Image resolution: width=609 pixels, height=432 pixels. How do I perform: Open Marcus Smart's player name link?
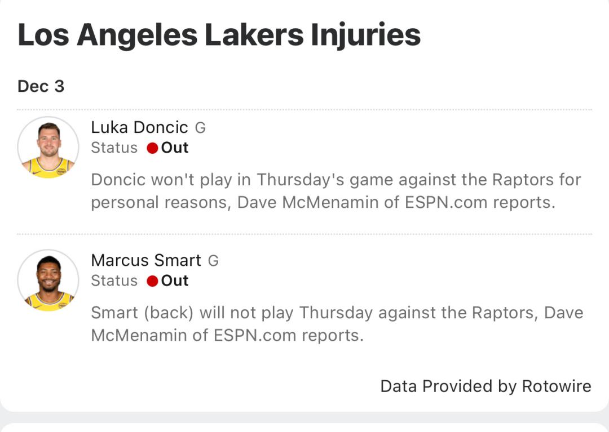tap(145, 260)
